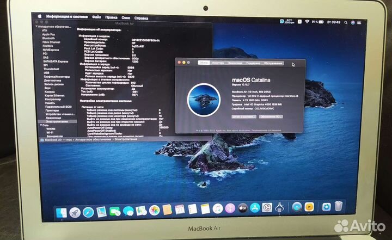Click Аппаратное обеспечение in bottom path bar
The image size is (392, 240).
pyautogui.click(x=93, y=139)
